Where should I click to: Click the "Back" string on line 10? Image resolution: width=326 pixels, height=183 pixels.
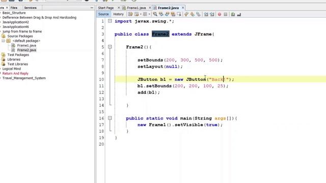tap(219, 79)
